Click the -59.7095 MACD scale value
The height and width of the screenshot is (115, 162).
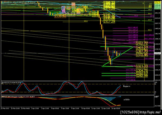[x=158, y=106]
